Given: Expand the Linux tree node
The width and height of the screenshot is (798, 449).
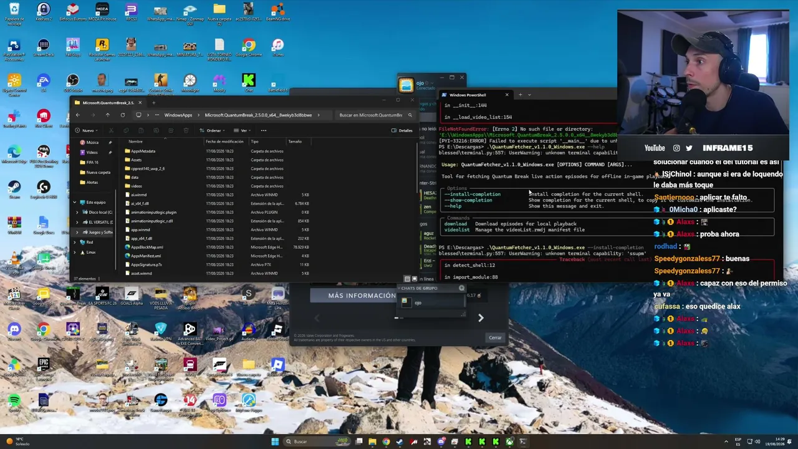Looking at the screenshot, I should (x=75, y=252).
